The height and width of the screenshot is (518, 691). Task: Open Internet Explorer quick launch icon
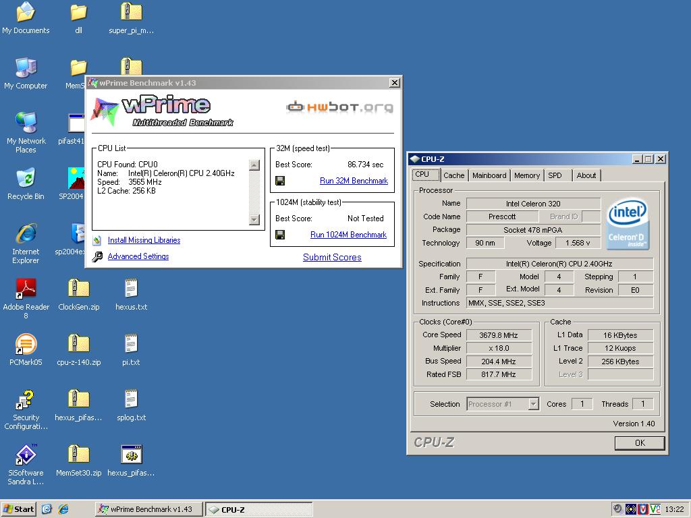click(x=63, y=509)
